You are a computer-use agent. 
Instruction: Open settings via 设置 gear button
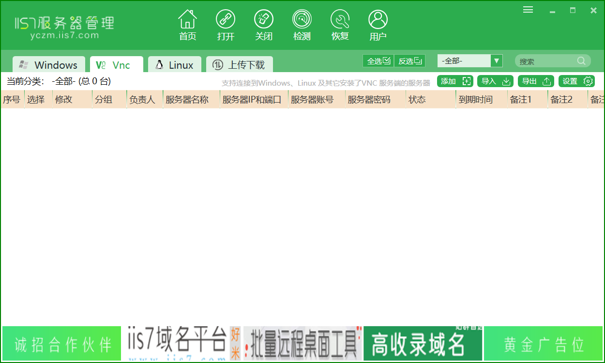coord(576,81)
